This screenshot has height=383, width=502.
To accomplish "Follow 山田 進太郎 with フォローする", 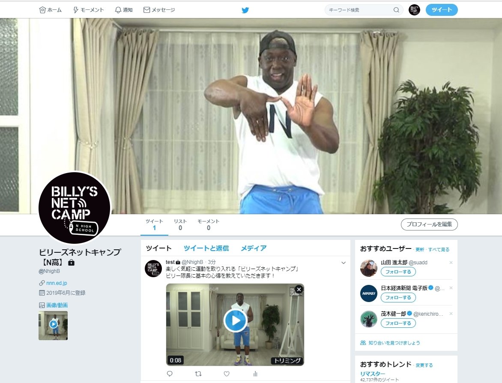I will pos(398,272).
